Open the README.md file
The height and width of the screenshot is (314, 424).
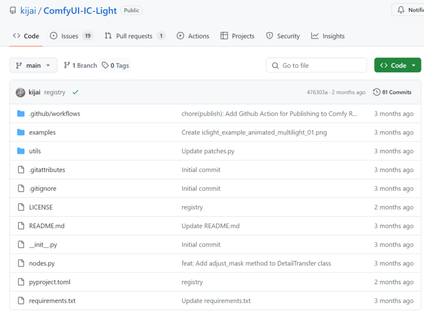[x=47, y=226]
